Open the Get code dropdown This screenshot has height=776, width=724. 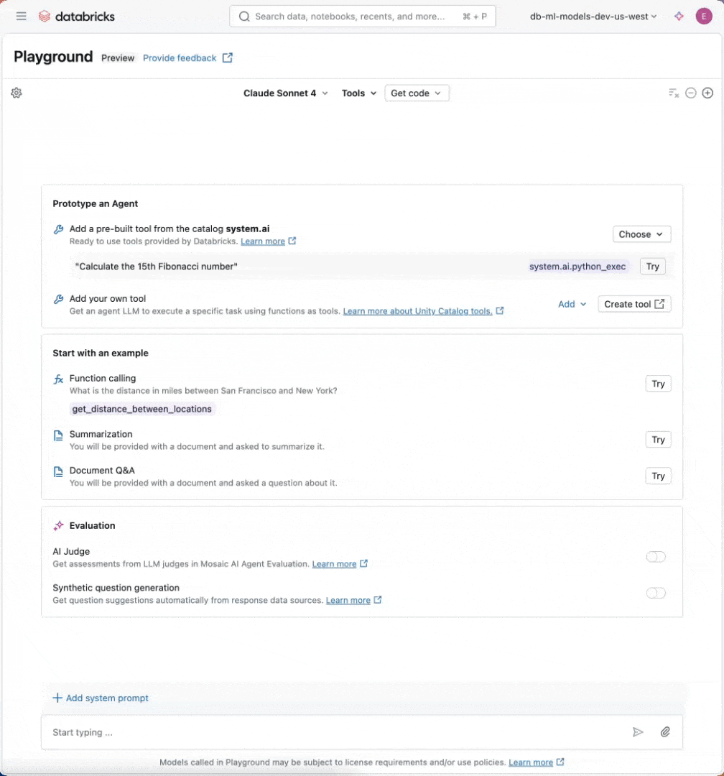click(417, 93)
